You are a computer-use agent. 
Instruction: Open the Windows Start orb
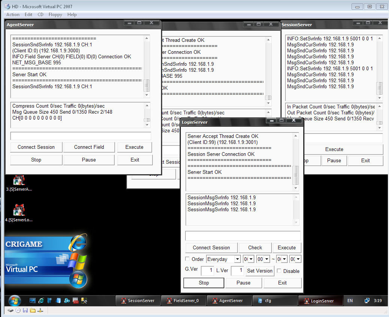click(x=14, y=301)
